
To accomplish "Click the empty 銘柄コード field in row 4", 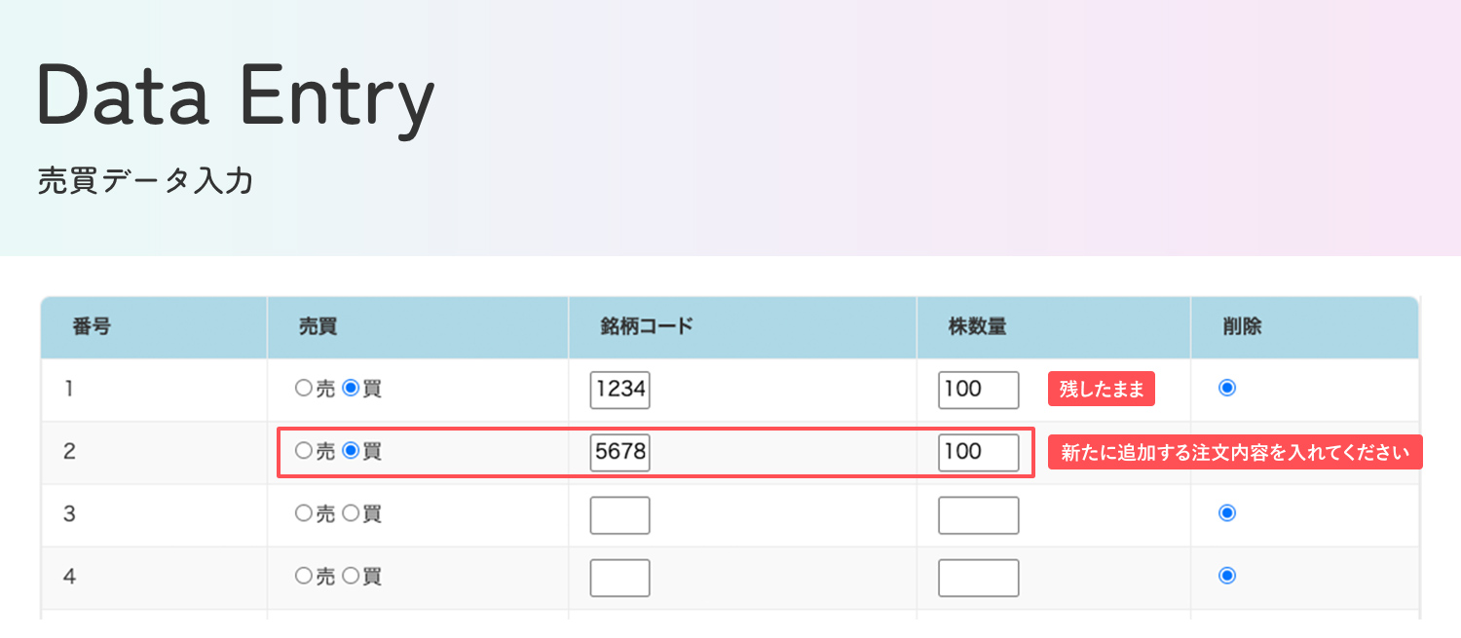I will coord(619,577).
